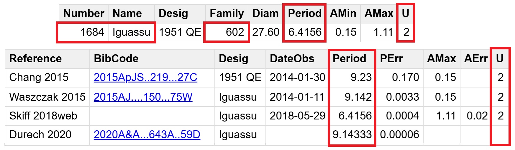Click the Reference column header
This screenshot has height=150, width=515.
click(35, 59)
